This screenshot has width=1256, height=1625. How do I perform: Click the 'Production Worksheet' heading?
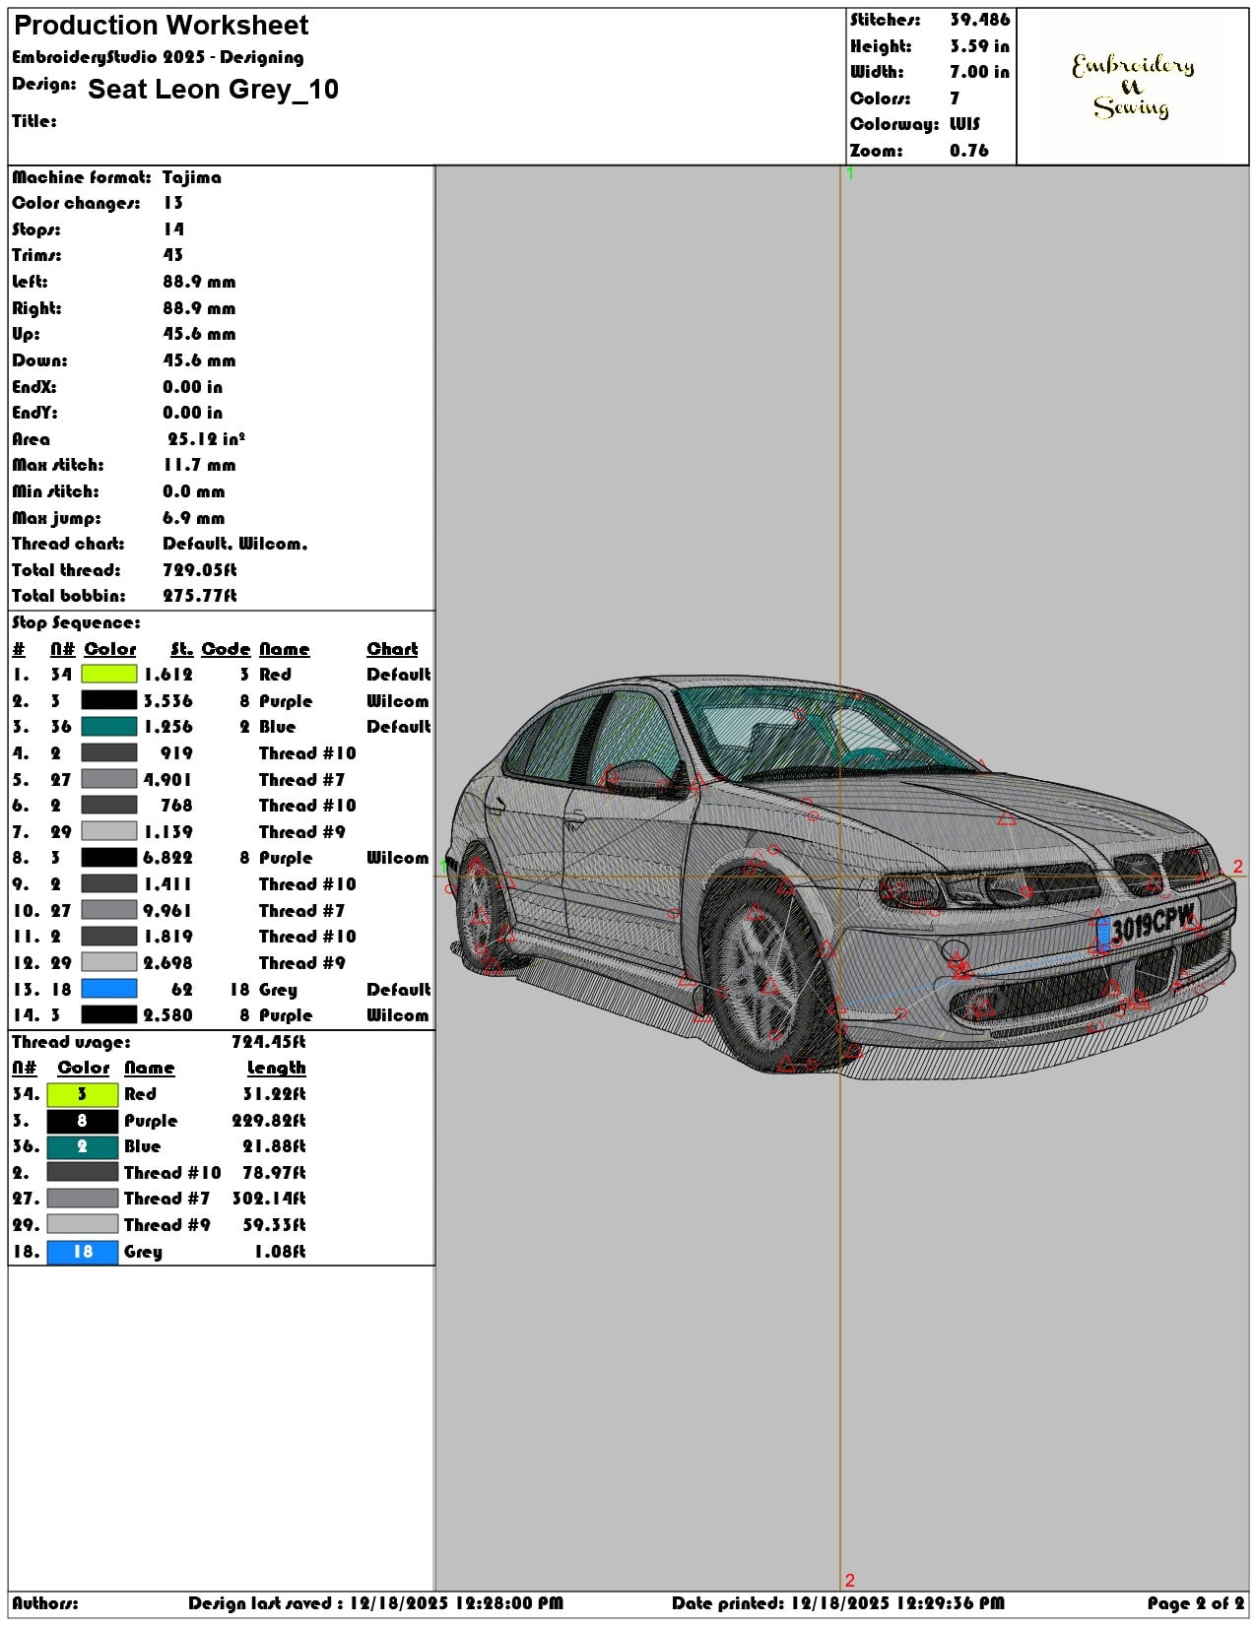pyautogui.click(x=162, y=26)
